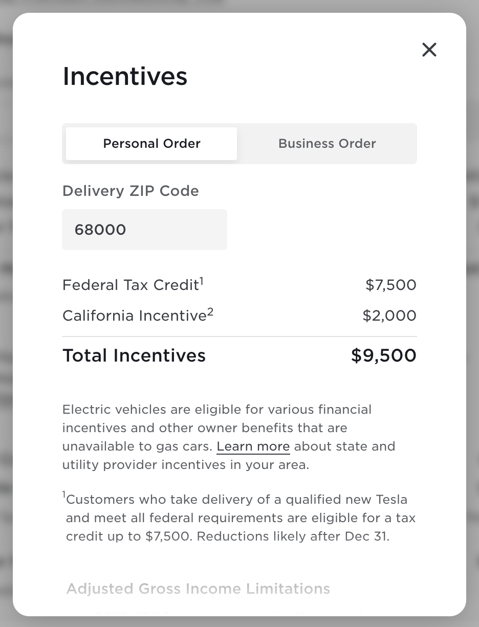Close the Incentives dialog with the X
The image size is (479, 627).
click(x=429, y=50)
